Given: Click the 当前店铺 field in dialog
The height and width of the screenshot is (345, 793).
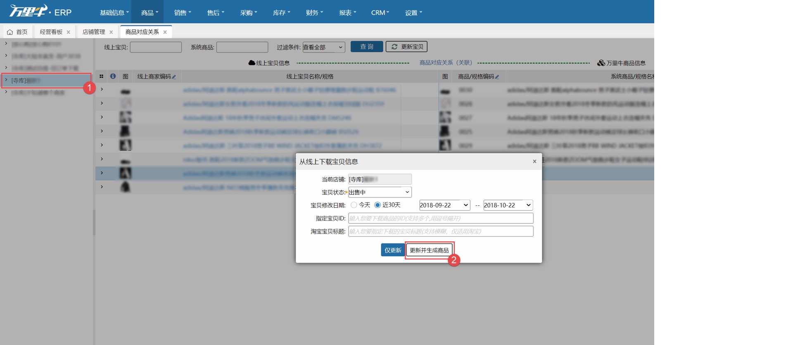Looking at the screenshot, I should pyautogui.click(x=380, y=179).
